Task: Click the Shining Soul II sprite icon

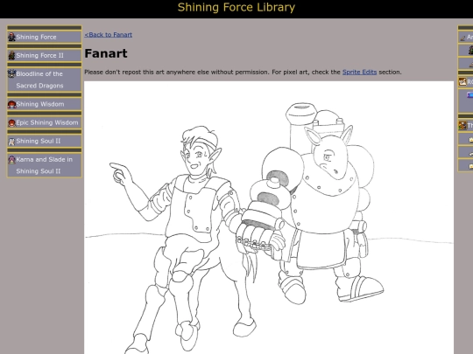Action: [x=11, y=142]
